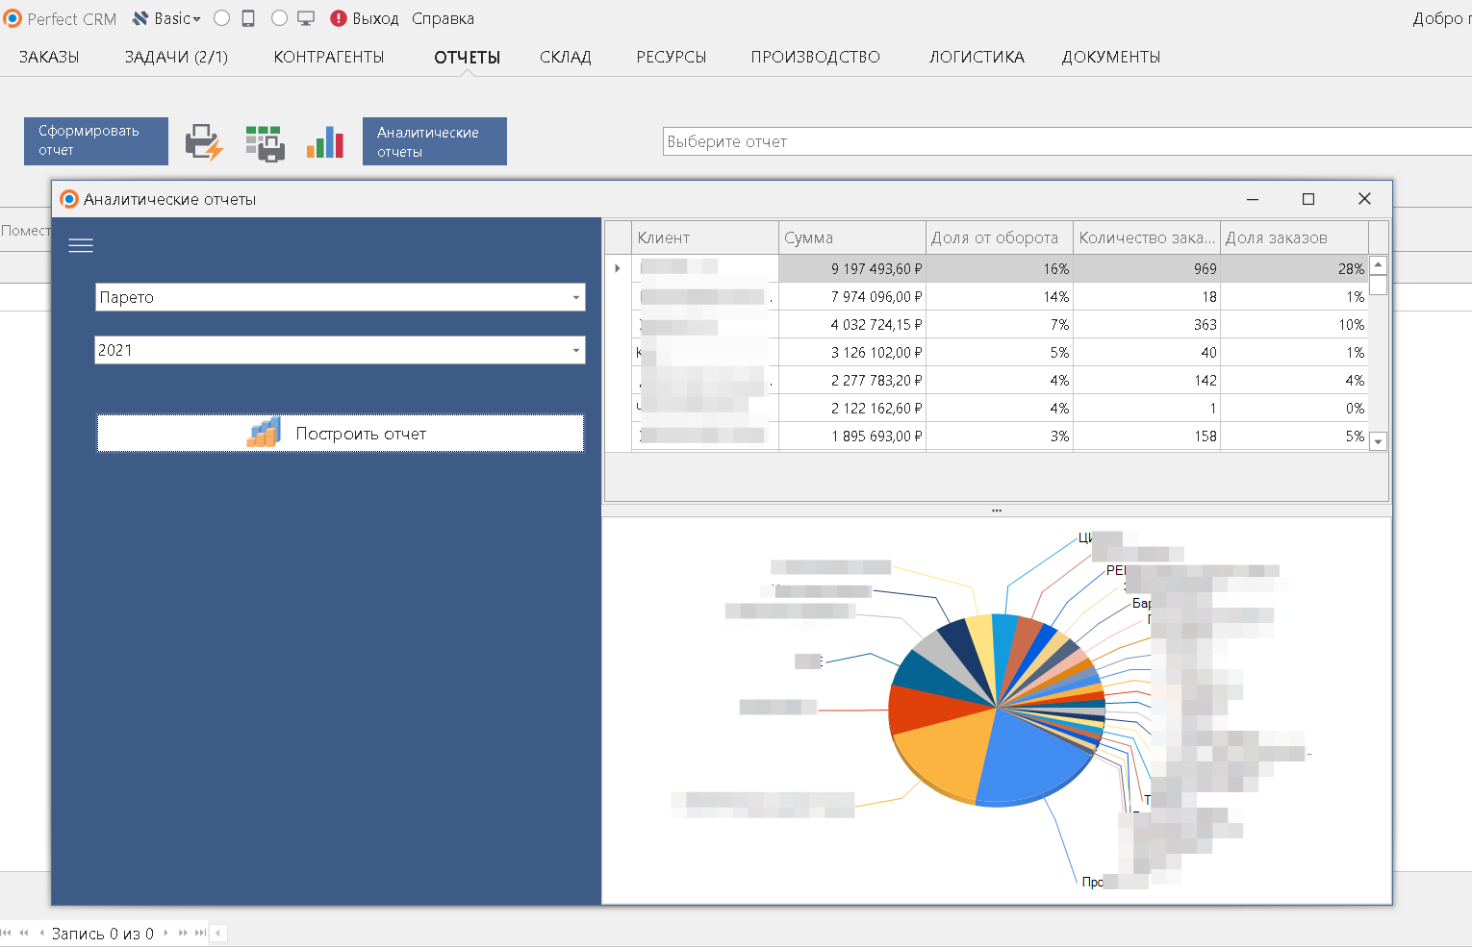Click order count cell 363

click(1147, 324)
